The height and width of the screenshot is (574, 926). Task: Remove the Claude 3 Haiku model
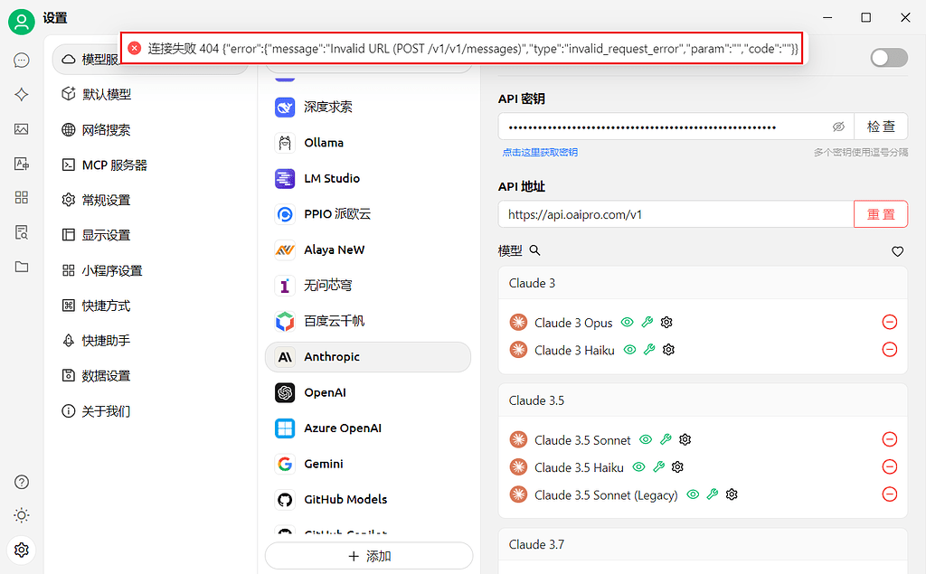890,350
